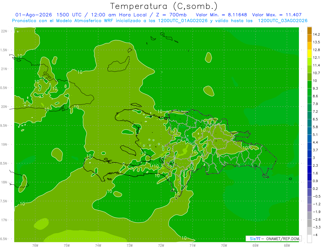
Task: Click the latitude axis label "21N"
Action: tap(4, 69)
